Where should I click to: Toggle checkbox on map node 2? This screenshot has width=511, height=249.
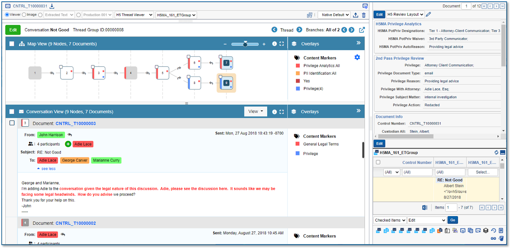click(x=61, y=67)
